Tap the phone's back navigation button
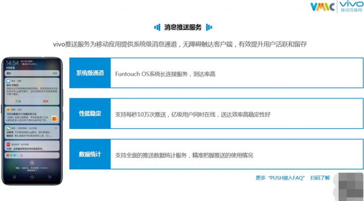The image size is (364, 201). (50, 177)
